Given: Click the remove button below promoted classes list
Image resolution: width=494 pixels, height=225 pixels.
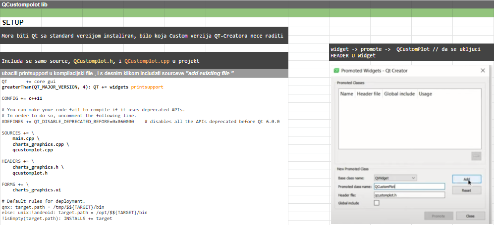Looking at the screenshot, I should (x=476, y=156).
